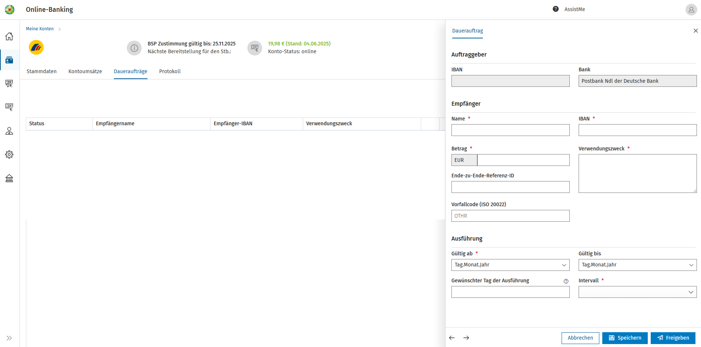Switch to the Stammdaten tab
Image resolution: width=701 pixels, height=347 pixels.
(x=41, y=71)
